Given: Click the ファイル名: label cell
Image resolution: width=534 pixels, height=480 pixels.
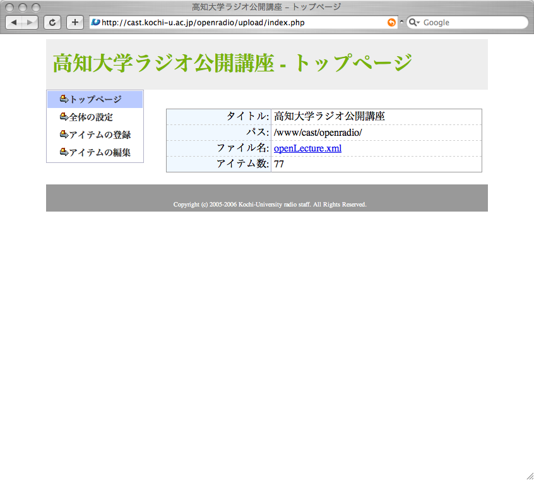Looking at the screenshot, I should (218, 148).
